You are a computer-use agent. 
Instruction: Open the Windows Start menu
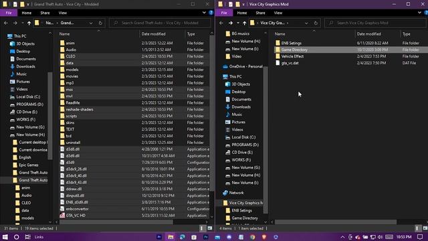(5, 237)
